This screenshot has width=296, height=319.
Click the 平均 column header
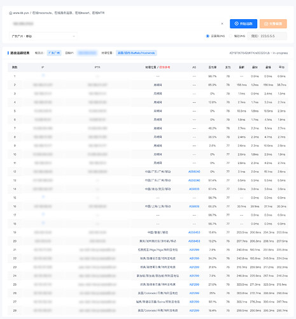pos(281,67)
